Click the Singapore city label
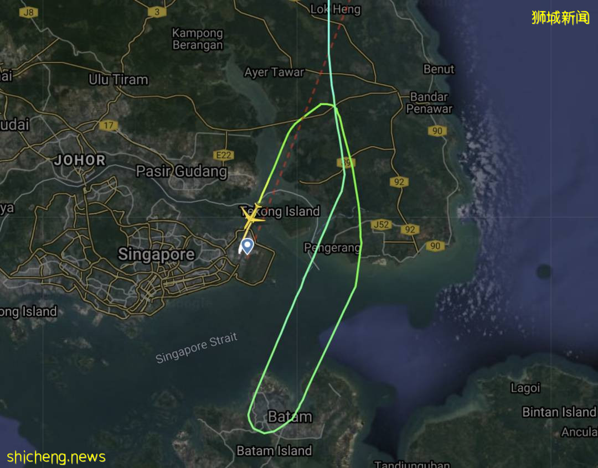598x468 pixels. pos(156,254)
